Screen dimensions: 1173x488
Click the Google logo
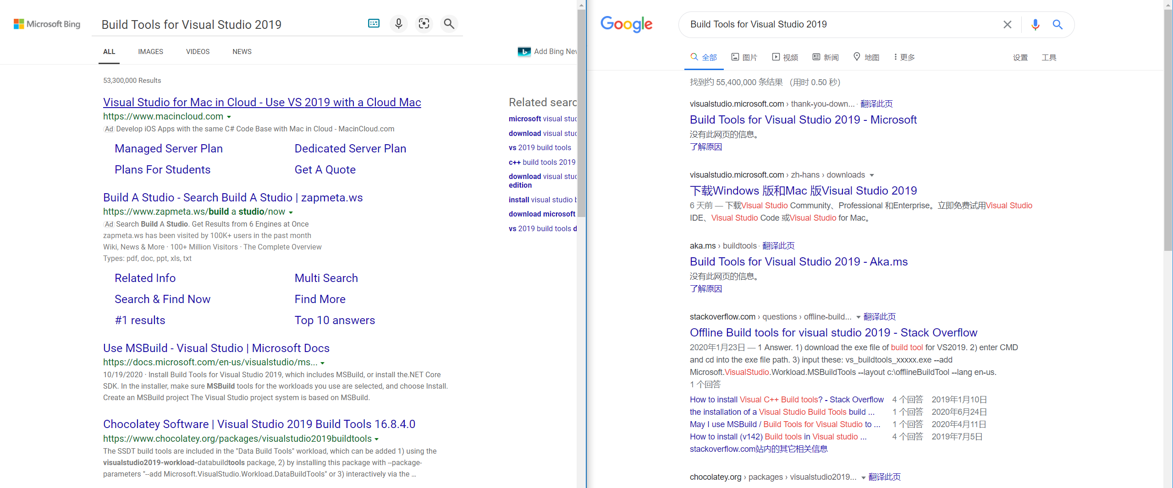click(626, 24)
